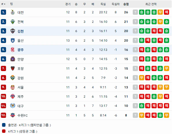Sort standings by 득실차 column header
Viewport: 172px width, 134px height.
115,4
